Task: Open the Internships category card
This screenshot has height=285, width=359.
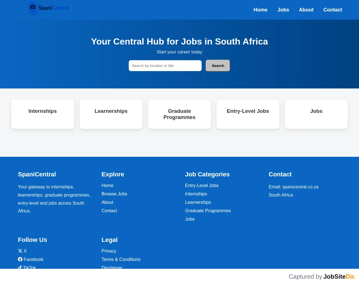Action: pyautogui.click(x=43, y=114)
